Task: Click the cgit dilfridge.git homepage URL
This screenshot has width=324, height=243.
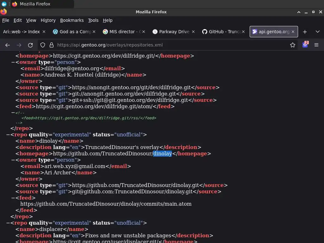Action: 104,56
